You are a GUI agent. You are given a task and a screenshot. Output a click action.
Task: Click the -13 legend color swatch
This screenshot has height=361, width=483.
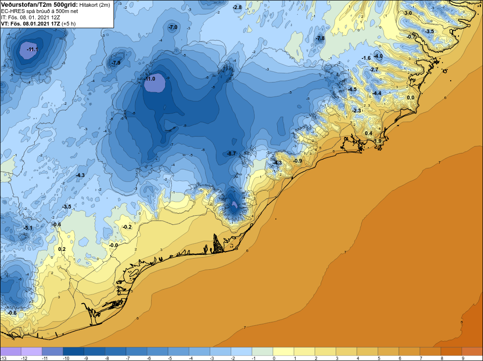click(11, 351)
